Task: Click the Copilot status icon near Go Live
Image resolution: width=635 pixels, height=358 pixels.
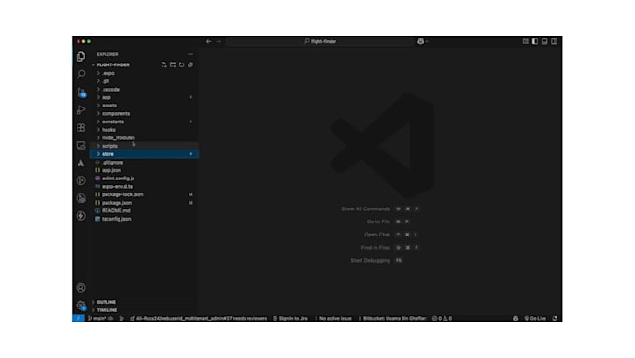Action: pos(515,318)
